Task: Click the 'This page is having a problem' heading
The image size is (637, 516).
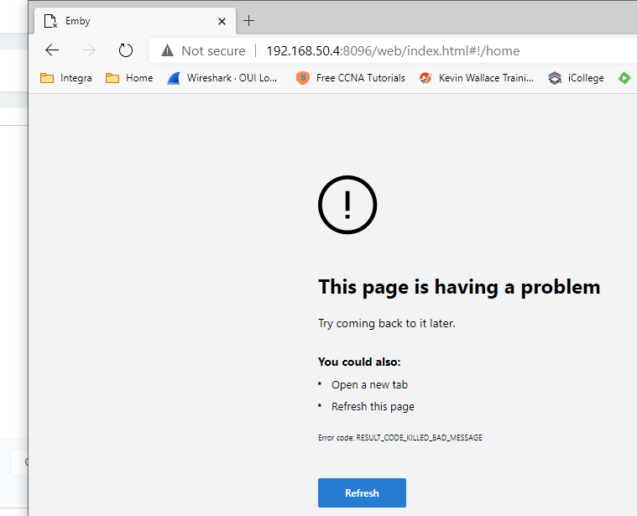Action: [459, 287]
